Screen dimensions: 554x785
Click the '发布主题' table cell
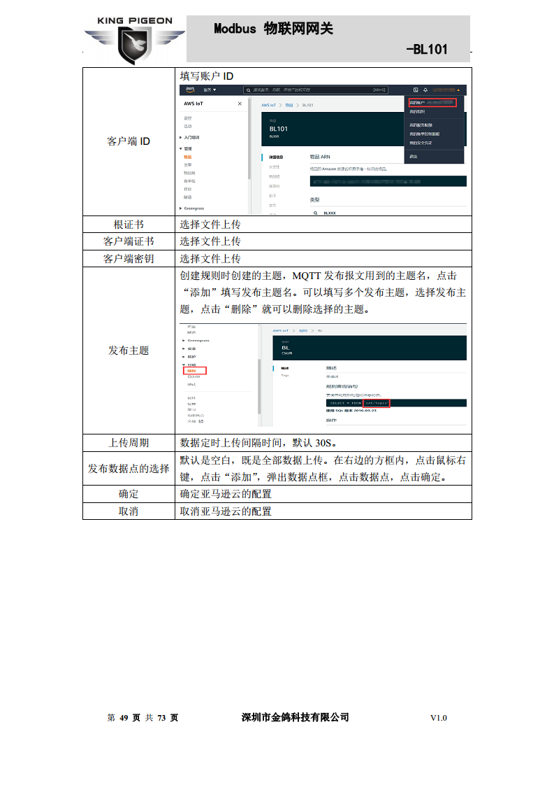(x=129, y=351)
